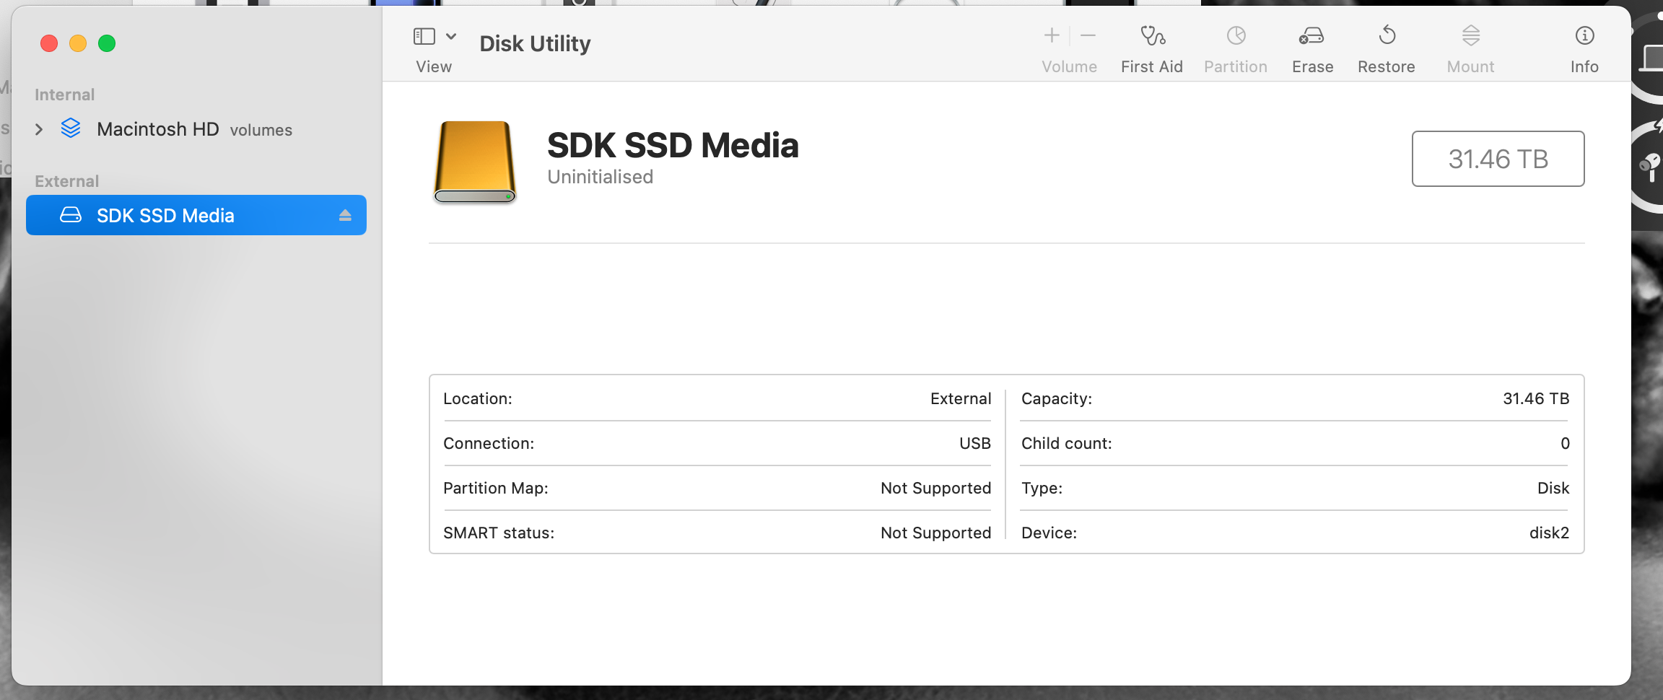Select the Uninitialised status text
The height and width of the screenshot is (700, 1663).
tap(600, 177)
